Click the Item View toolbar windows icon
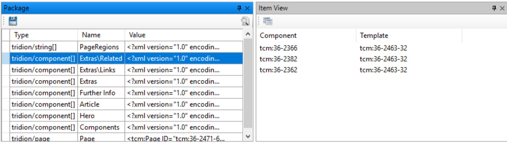Viewport: 507px width, 143px height. [268, 21]
